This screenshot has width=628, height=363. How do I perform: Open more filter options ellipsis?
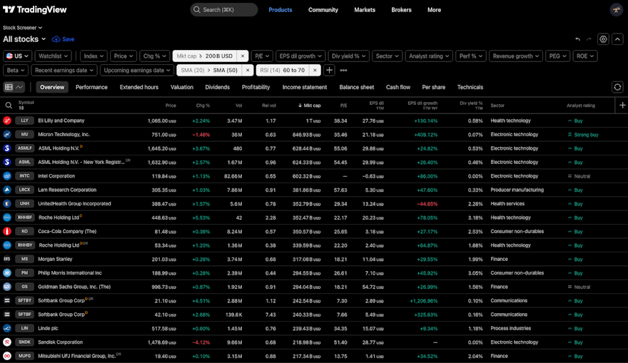click(344, 70)
